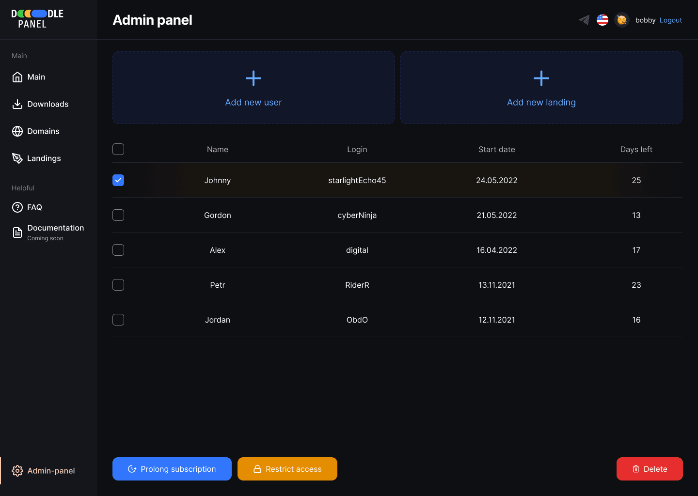Open bobby's avatar picture
Image resolution: width=698 pixels, height=496 pixels.
(622, 20)
